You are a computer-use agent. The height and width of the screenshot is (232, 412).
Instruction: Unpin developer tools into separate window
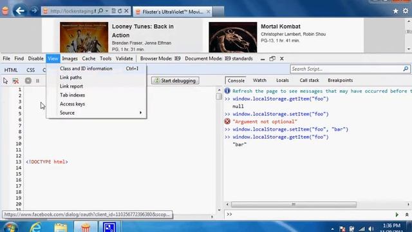coord(272,59)
